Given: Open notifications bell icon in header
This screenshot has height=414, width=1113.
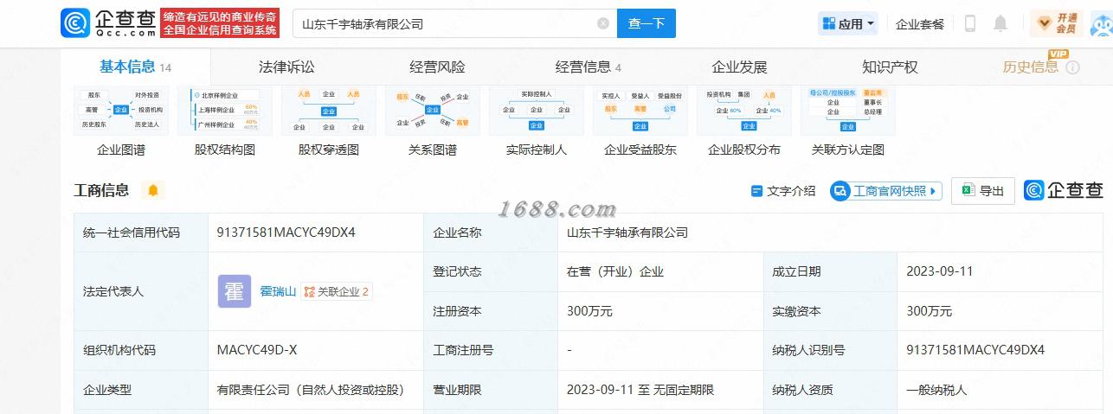Looking at the screenshot, I should [1000, 24].
